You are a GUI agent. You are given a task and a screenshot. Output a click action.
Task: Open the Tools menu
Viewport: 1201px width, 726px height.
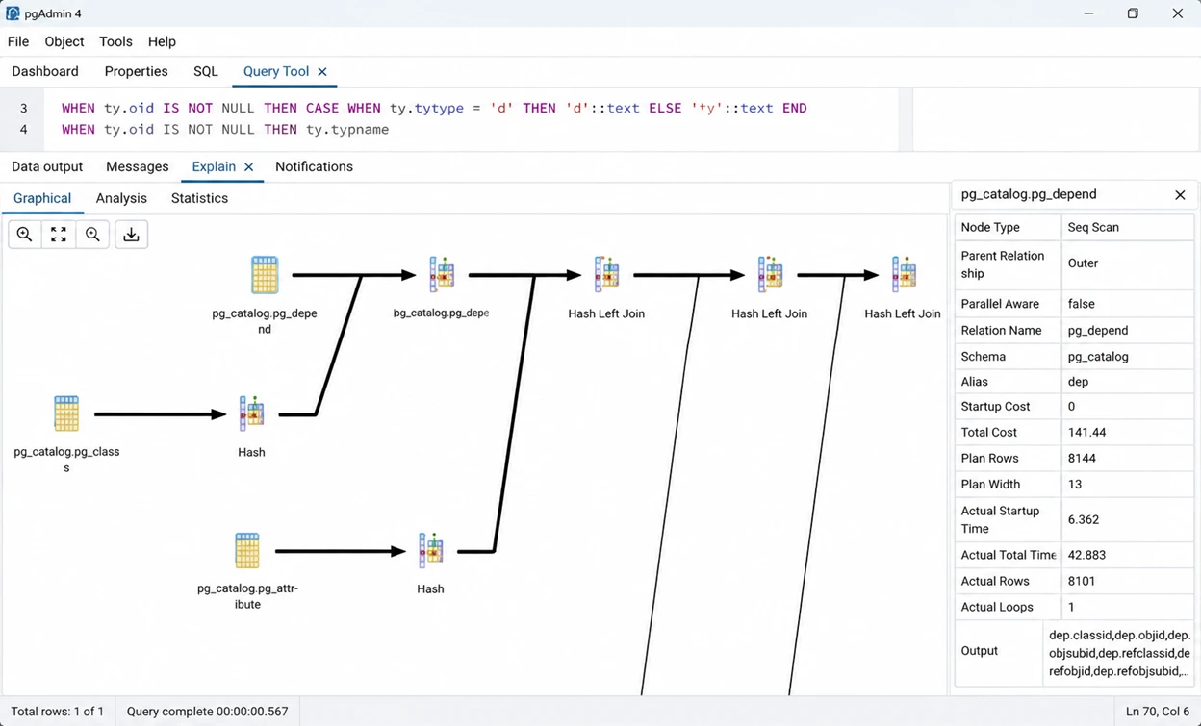tap(115, 41)
